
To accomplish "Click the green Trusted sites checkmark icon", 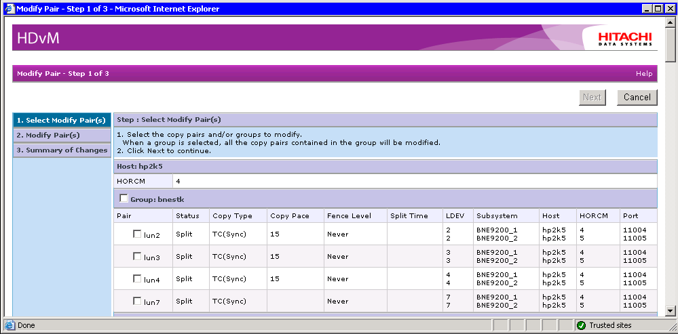I will 581,325.
